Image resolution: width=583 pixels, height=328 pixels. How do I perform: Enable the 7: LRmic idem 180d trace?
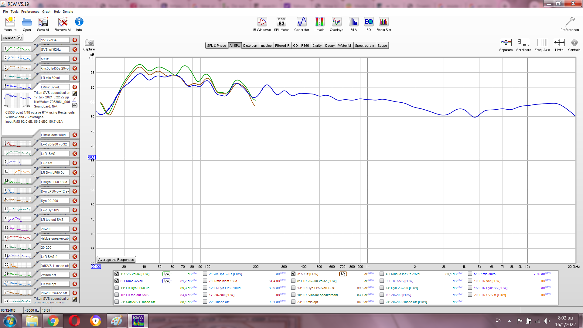tap(205, 281)
